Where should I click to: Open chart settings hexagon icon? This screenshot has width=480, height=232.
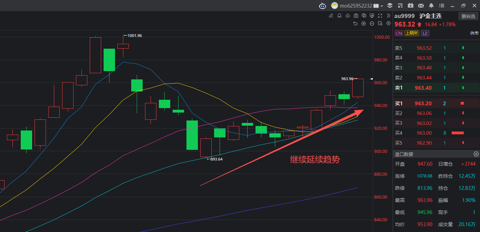388,23
